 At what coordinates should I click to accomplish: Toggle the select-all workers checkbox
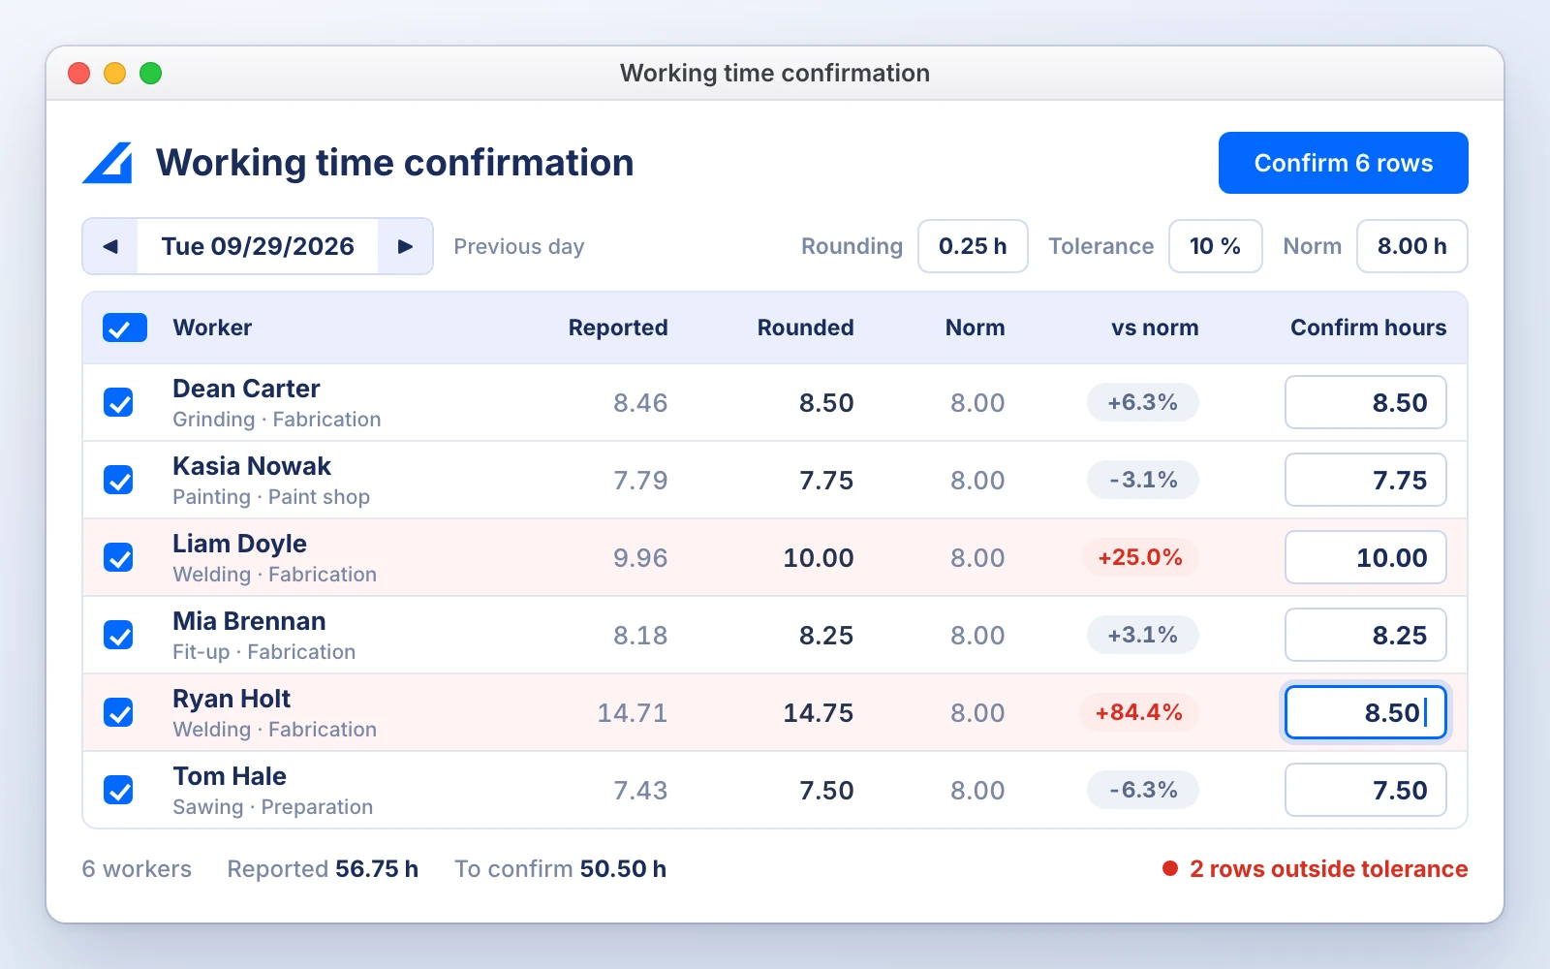125,328
